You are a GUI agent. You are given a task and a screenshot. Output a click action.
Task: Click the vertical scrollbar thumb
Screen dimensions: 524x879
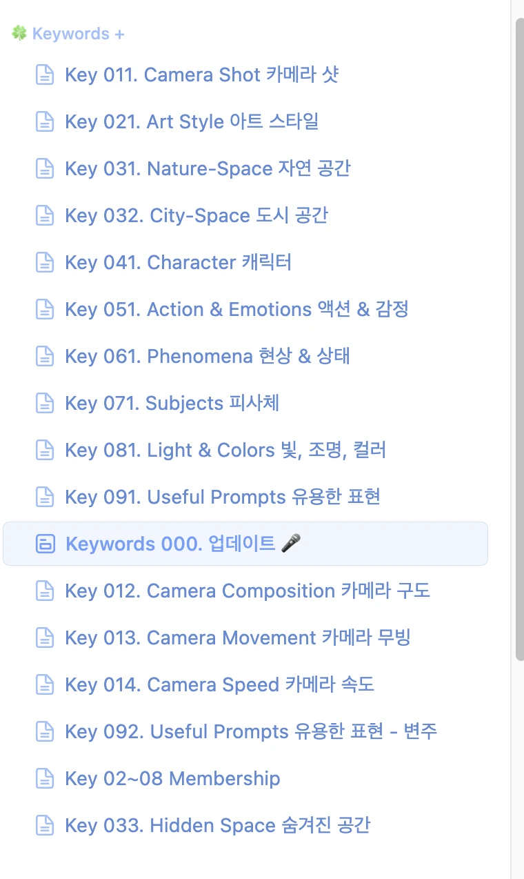pos(519,338)
